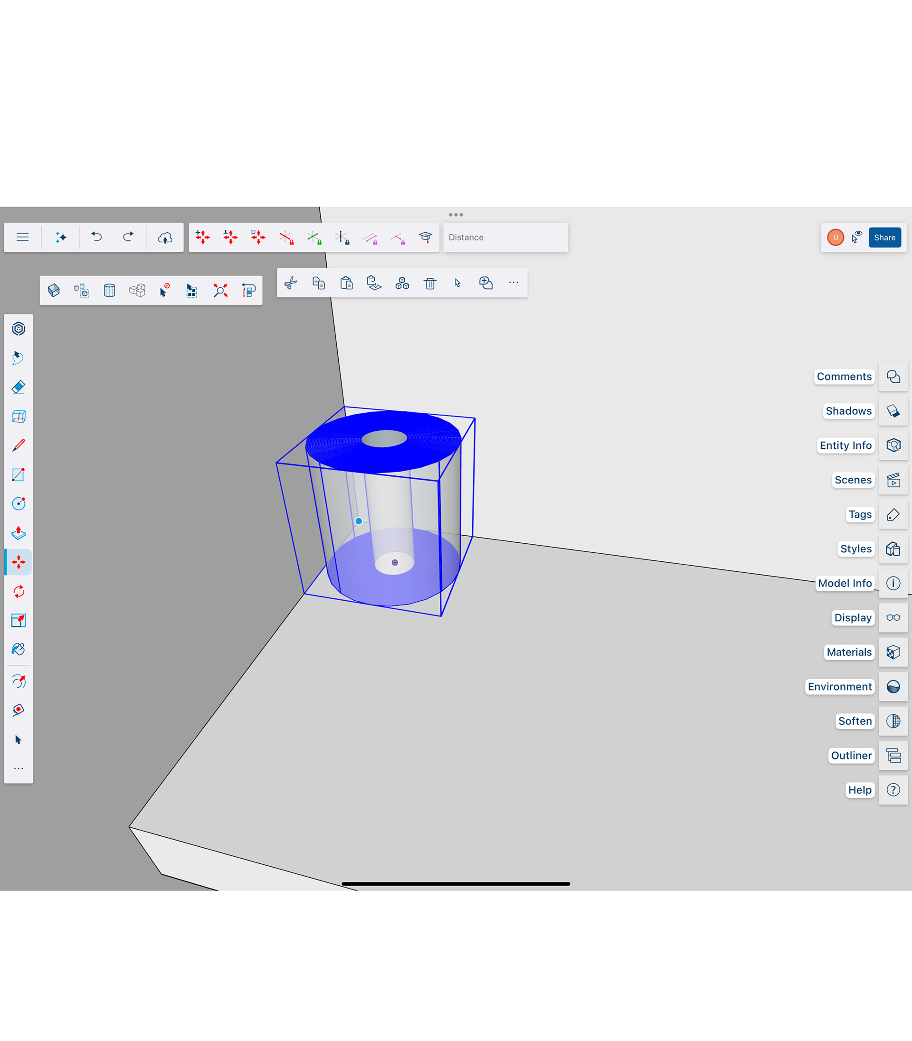Click the Undo arrow
This screenshot has height=1041, width=912.
pos(97,237)
